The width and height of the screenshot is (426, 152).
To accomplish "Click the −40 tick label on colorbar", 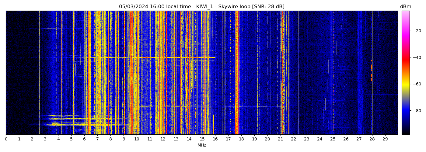I will (417, 57).
